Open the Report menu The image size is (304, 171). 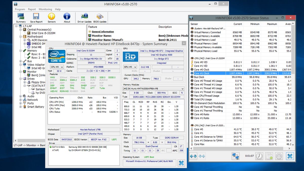coord(32,9)
